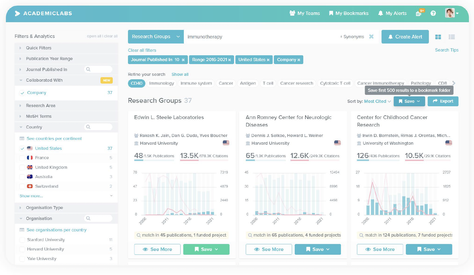
Task: Uncheck the Company collaboration checkbox
Action: [x=22, y=93]
